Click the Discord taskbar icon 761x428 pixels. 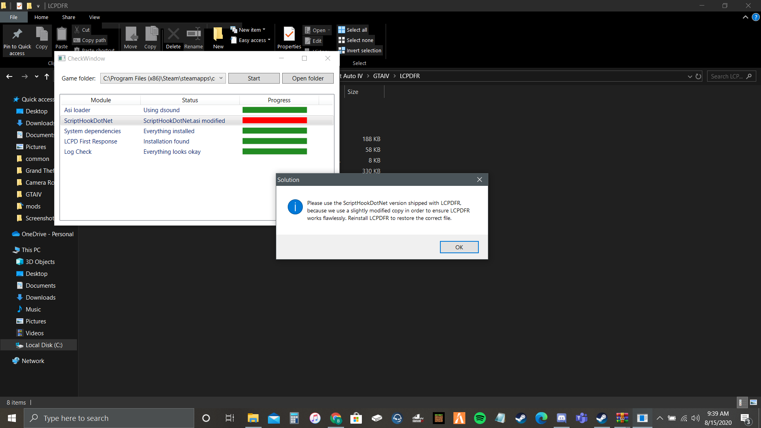[x=561, y=418]
